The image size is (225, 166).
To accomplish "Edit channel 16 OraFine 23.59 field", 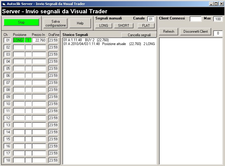I will [x=53, y=146].
